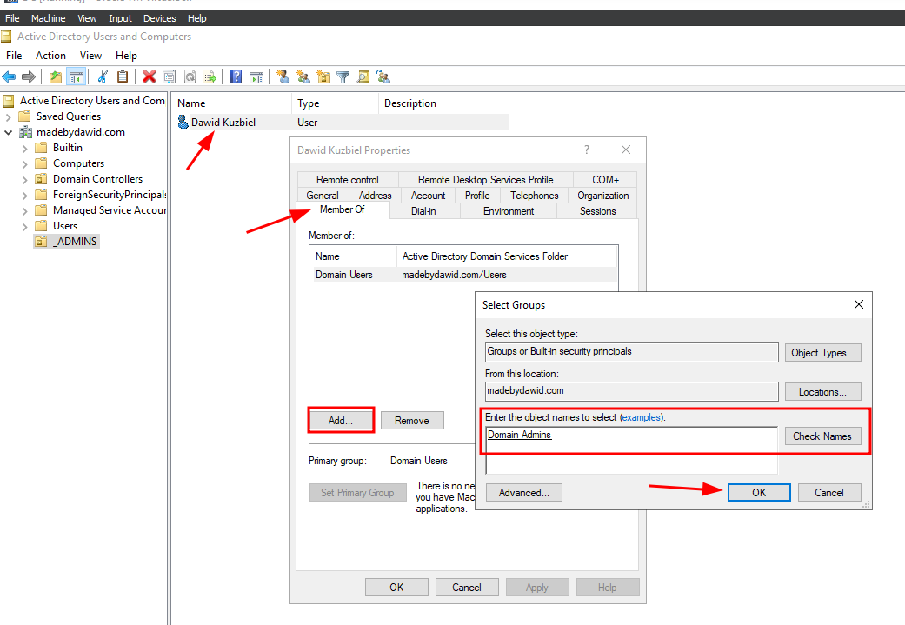Click the blue Back arrow icon
This screenshot has width=905, height=625.
(x=10, y=76)
